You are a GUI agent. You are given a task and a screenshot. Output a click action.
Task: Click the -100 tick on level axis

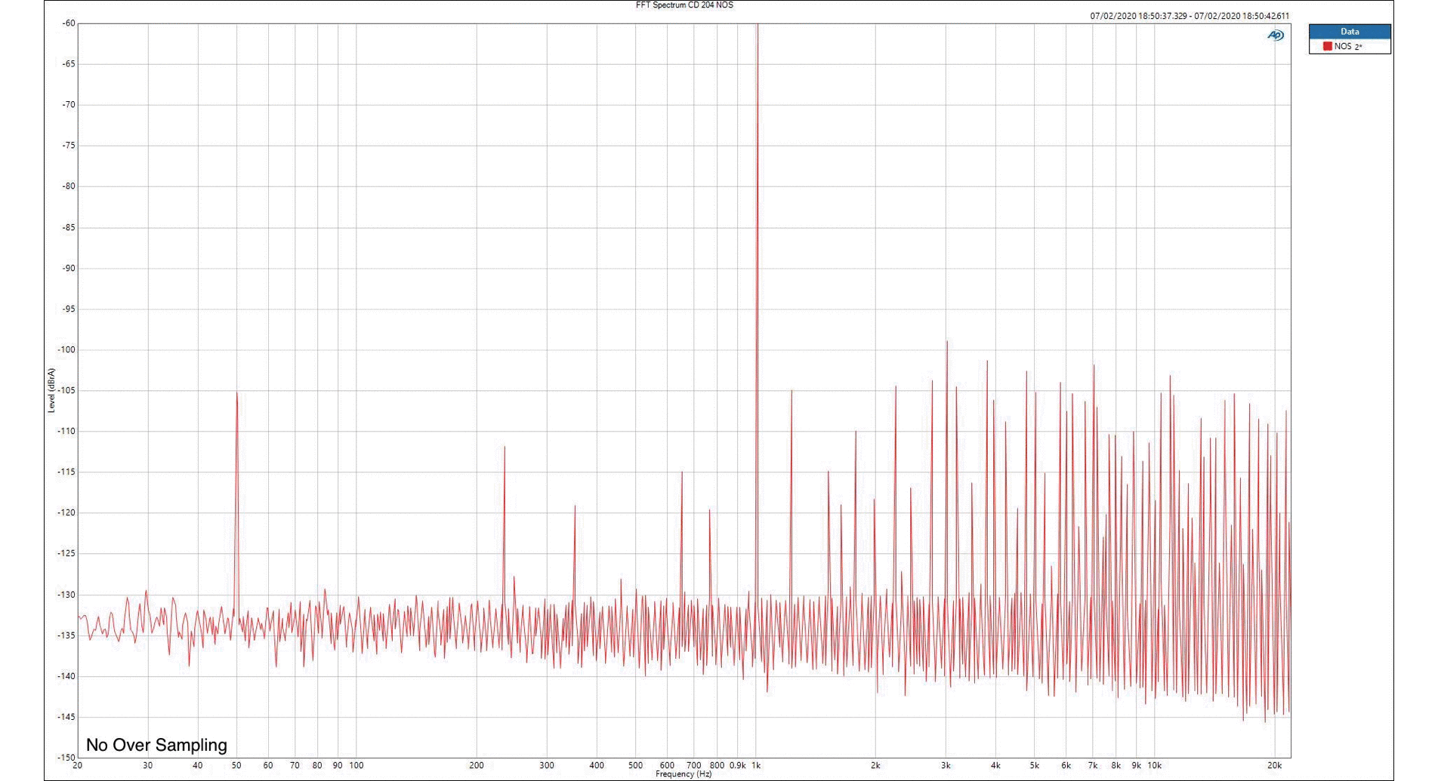coord(66,349)
